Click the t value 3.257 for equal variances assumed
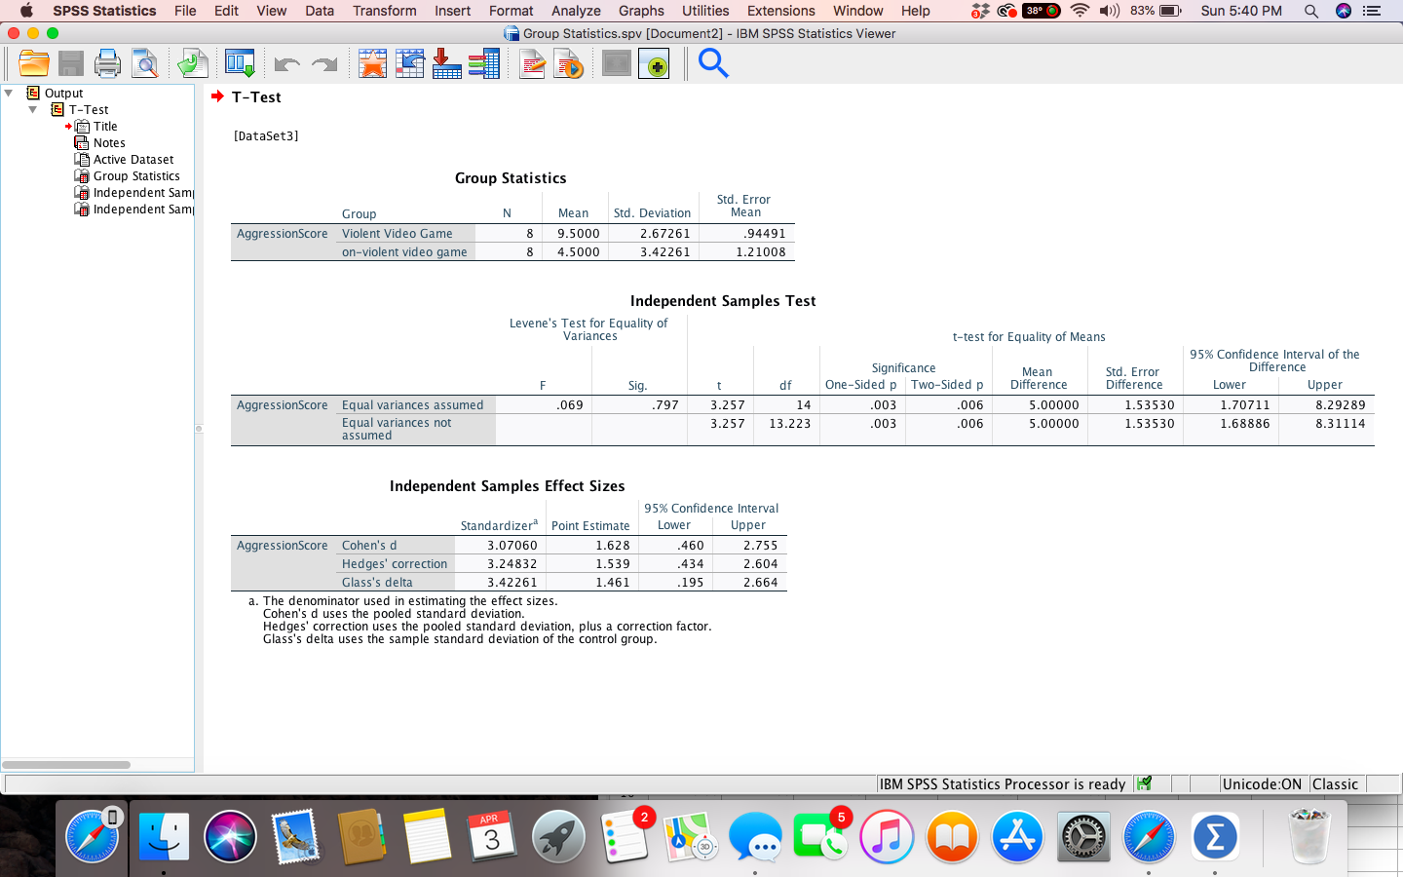1403x877 pixels. 727,405
